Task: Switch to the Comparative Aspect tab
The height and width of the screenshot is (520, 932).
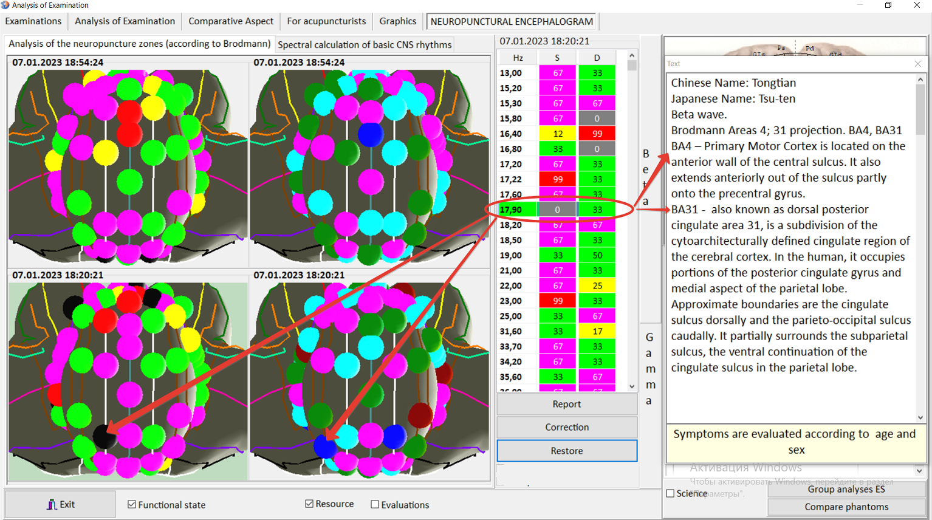Action: coord(231,21)
